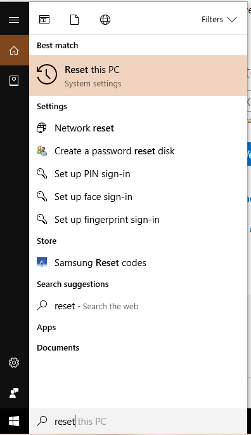Click key icon beside face sign-in
Viewport: 251px width, 435px height.
(42, 196)
